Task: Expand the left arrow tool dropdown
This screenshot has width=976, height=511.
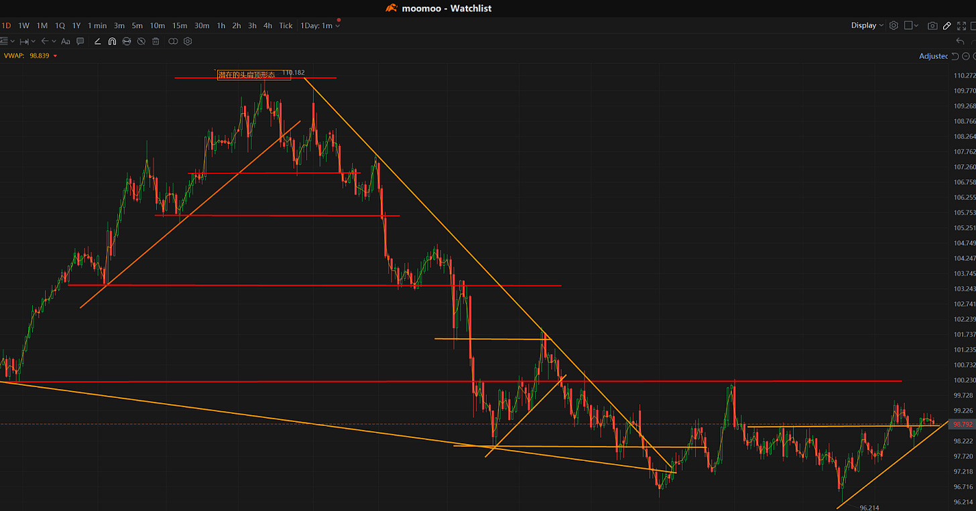Action: [54, 41]
